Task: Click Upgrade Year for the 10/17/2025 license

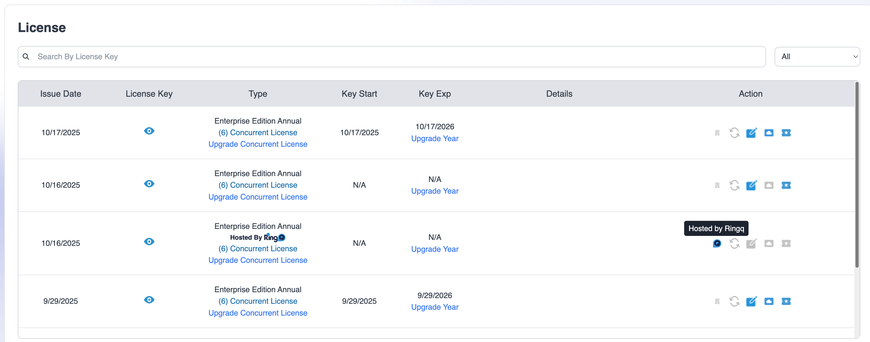Action: click(435, 138)
